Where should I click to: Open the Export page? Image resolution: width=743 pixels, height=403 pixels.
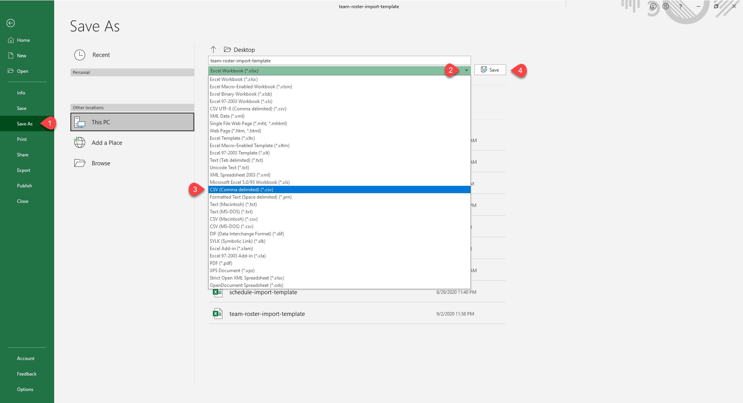23,170
